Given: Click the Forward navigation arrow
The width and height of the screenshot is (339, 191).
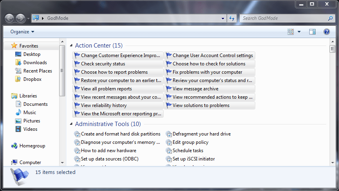Looking at the screenshot, I should point(21,19).
